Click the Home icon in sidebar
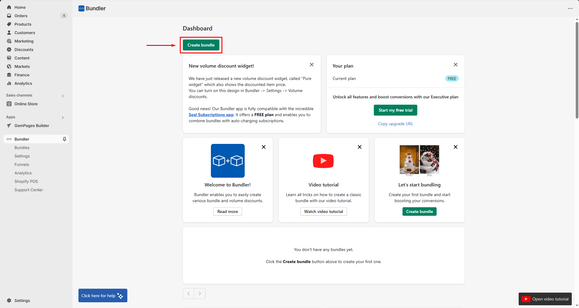Screen dimensions: 579x308 (9, 7)
